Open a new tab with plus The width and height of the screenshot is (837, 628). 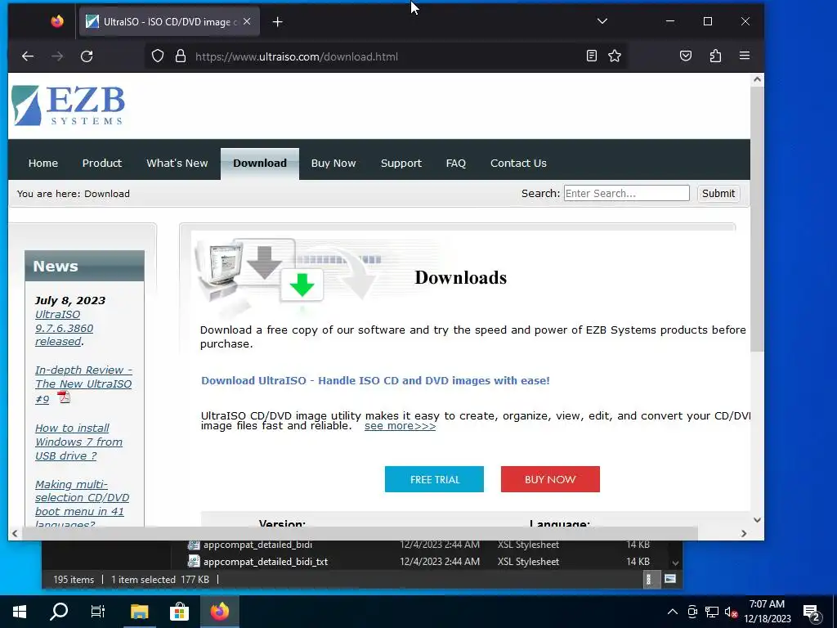278,22
